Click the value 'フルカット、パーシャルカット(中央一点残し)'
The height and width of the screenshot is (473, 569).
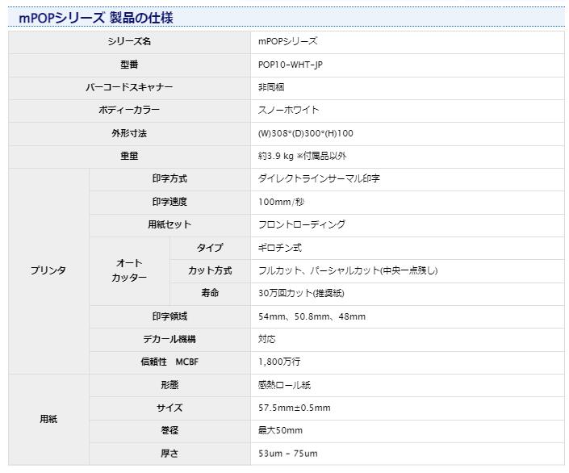[348, 270]
